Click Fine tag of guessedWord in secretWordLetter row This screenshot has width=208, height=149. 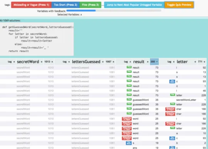[x=129, y=99]
